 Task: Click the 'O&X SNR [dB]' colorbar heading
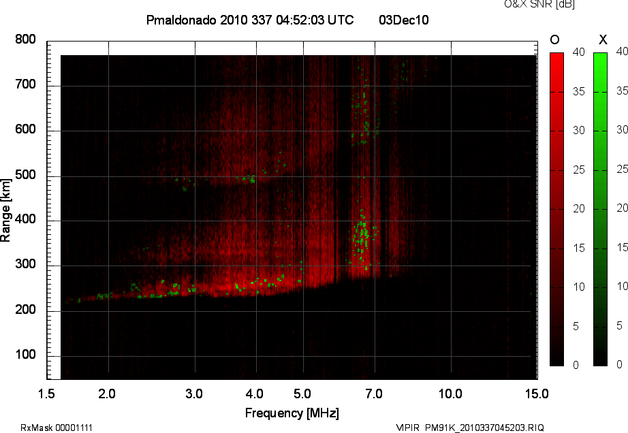pyautogui.click(x=539, y=4)
